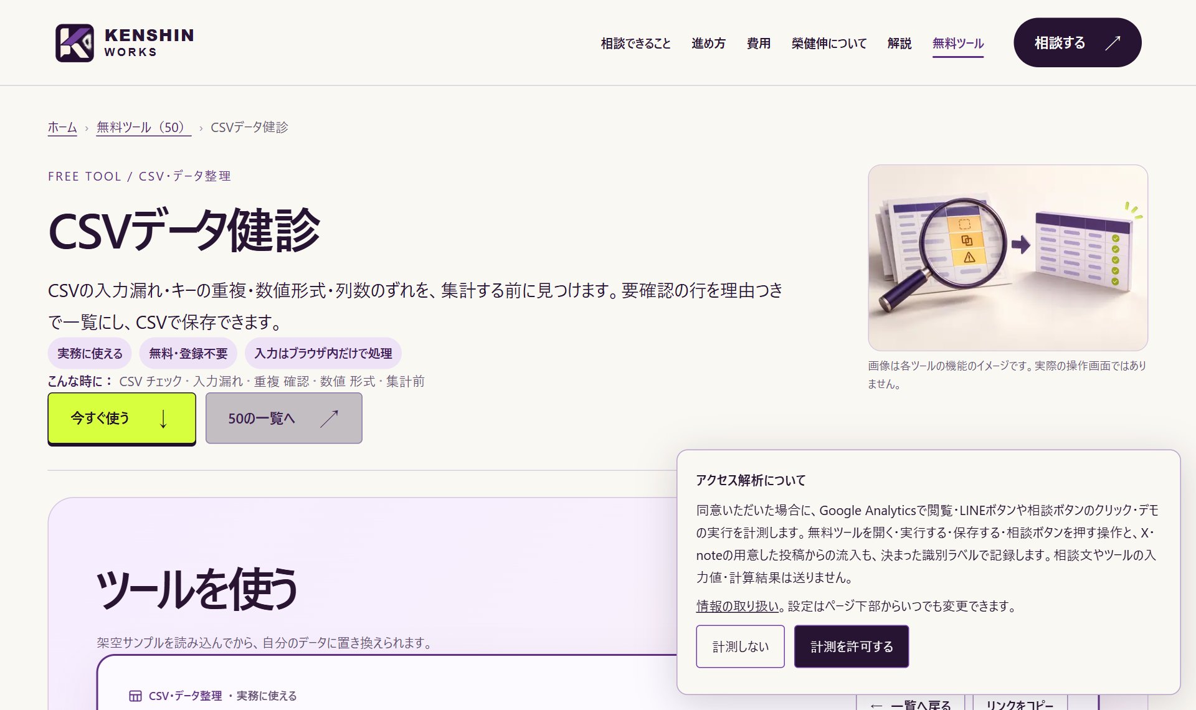Click the magnifying glass tool illustration
The width and height of the screenshot is (1196, 710).
(x=1008, y=258)
